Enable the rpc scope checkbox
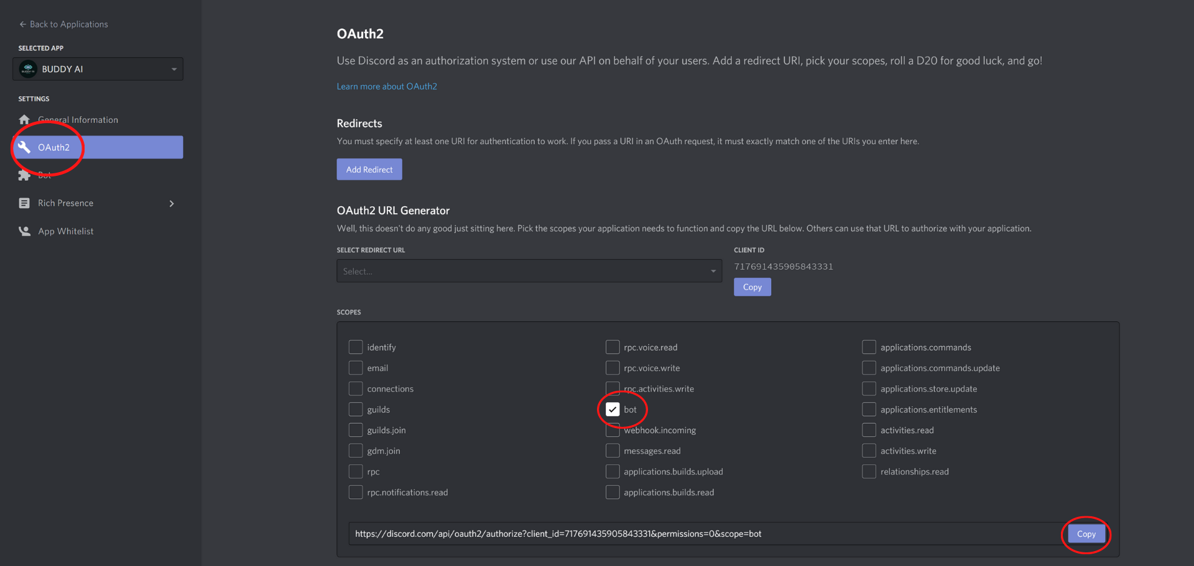The width and height of the screenshot is (1194, 566). pos(356,472)
